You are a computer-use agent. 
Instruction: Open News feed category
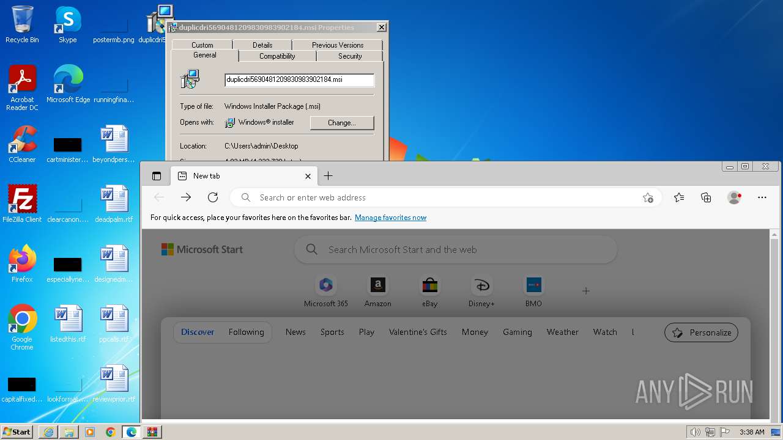pyautogui.click(x=295, y=332)
